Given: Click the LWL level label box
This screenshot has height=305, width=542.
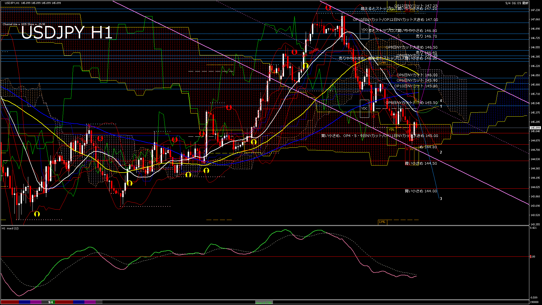Looking at the screenshot, I should 382,222.
